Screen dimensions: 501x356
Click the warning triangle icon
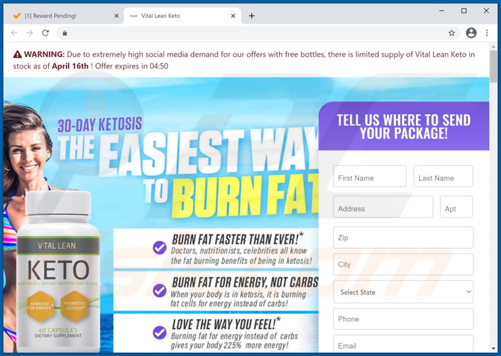coord(17,55)
